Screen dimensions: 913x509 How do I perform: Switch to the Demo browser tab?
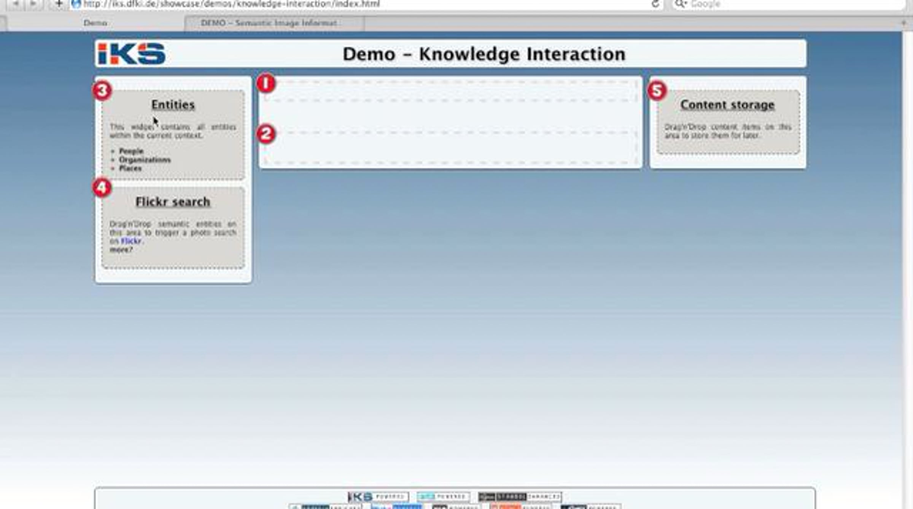coord(95,23)
